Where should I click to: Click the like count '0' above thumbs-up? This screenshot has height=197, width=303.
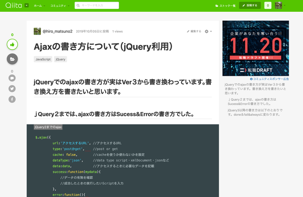[x=12, y=35]
